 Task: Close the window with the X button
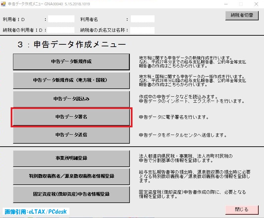pos(256,4)
